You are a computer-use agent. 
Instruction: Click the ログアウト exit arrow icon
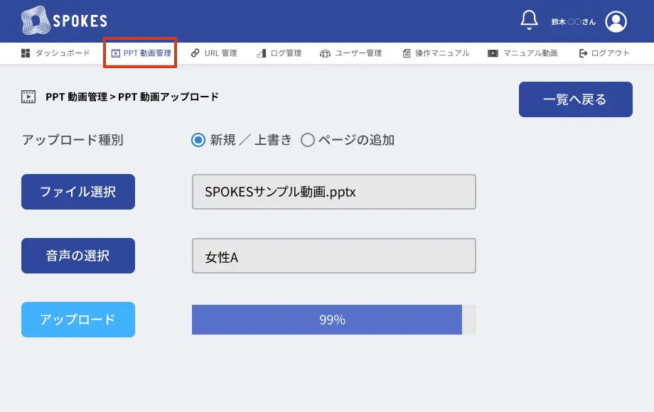[x=584, y=53]
